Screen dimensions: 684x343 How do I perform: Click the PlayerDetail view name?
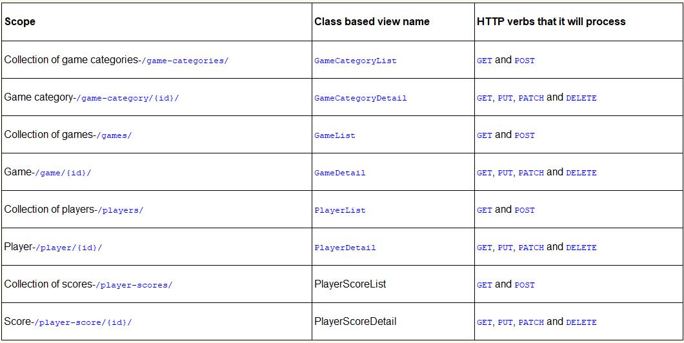[345, 248]
